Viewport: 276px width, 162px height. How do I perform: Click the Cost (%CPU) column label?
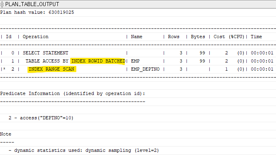tap(229, 37)
